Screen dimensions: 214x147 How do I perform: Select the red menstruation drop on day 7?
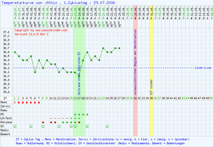pyautogui.click(x=39, y=102)
